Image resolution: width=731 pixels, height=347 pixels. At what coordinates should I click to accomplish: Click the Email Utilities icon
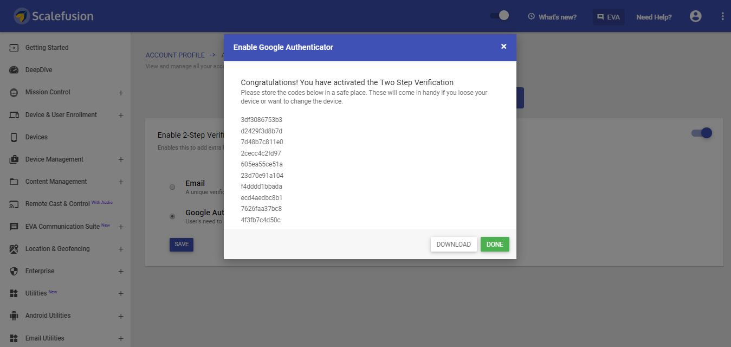pos(14,338)
